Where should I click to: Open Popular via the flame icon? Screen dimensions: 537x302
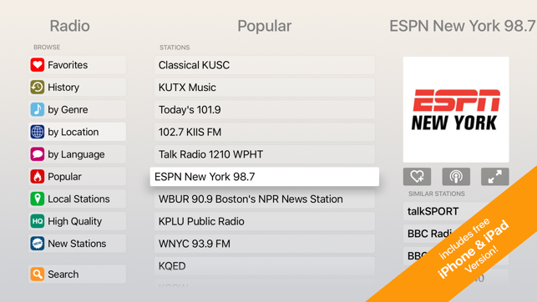pyautogui.click(x=38, y=177)
